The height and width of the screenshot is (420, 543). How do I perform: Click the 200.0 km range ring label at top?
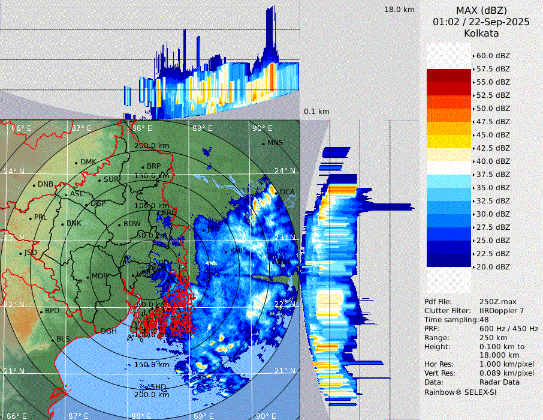pyautogui.click(x=151, y=146)
